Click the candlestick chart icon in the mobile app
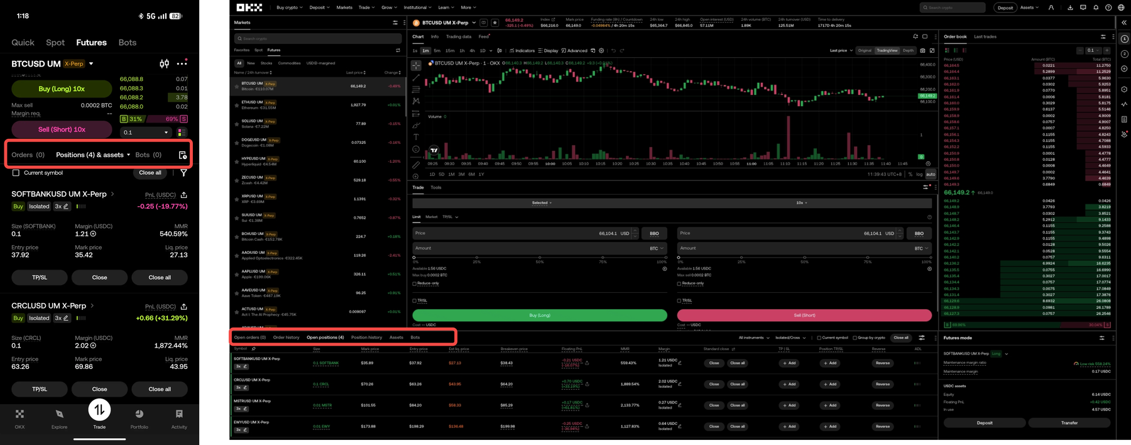The width and height of the screenshot is (1131, 445). [x=164, y=63]
